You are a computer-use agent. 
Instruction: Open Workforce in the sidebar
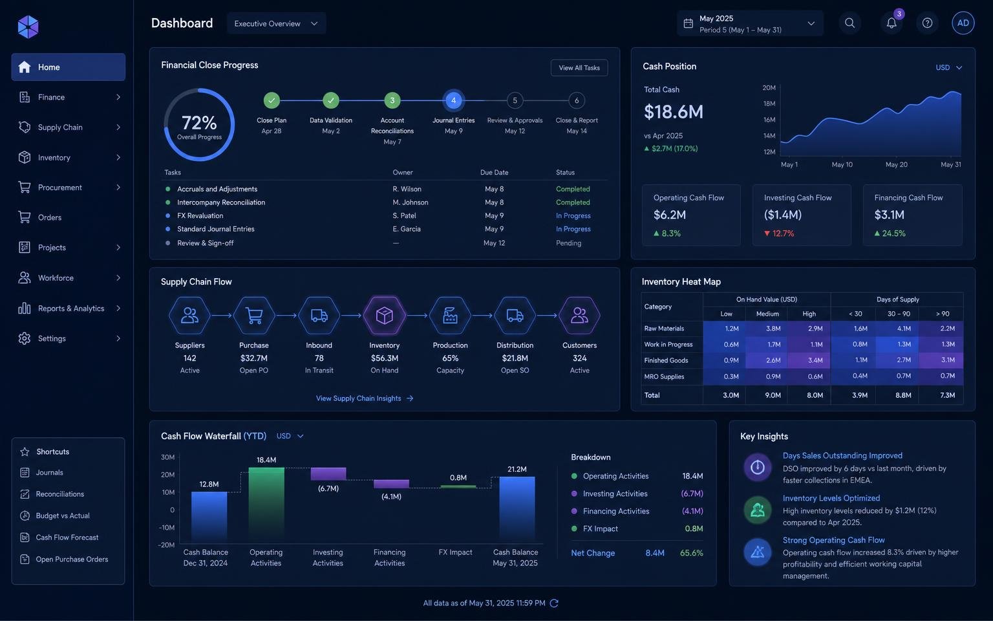click(69, 278)
